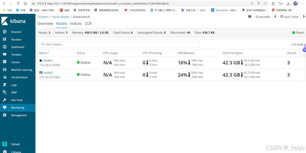This screenshot has width=306, height=153.
Task: Open the browser extensions puzzle icon
Action: click(273, 4)
